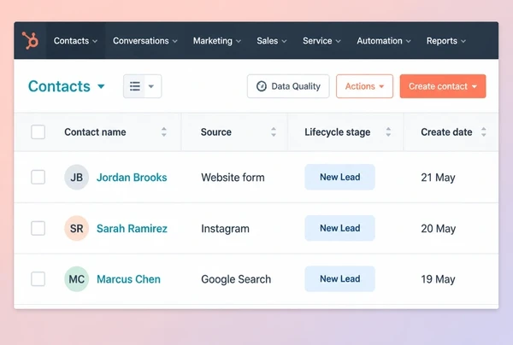Click the Lifecycle stage header label

click(338, 132)
